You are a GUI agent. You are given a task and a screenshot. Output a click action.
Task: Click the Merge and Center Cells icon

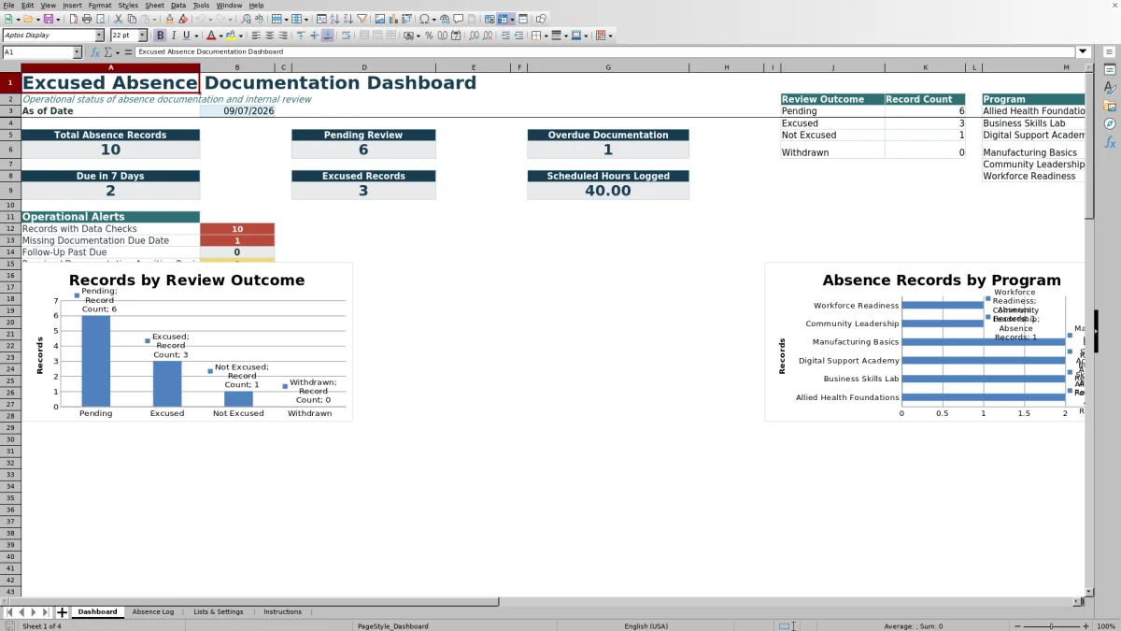(x=362, y=36)
